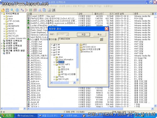Select 최근에 지워진 파일 in left tree
The width and height of the screenshot is (157, 118).
pyautogui.click(x=15, y=51)
